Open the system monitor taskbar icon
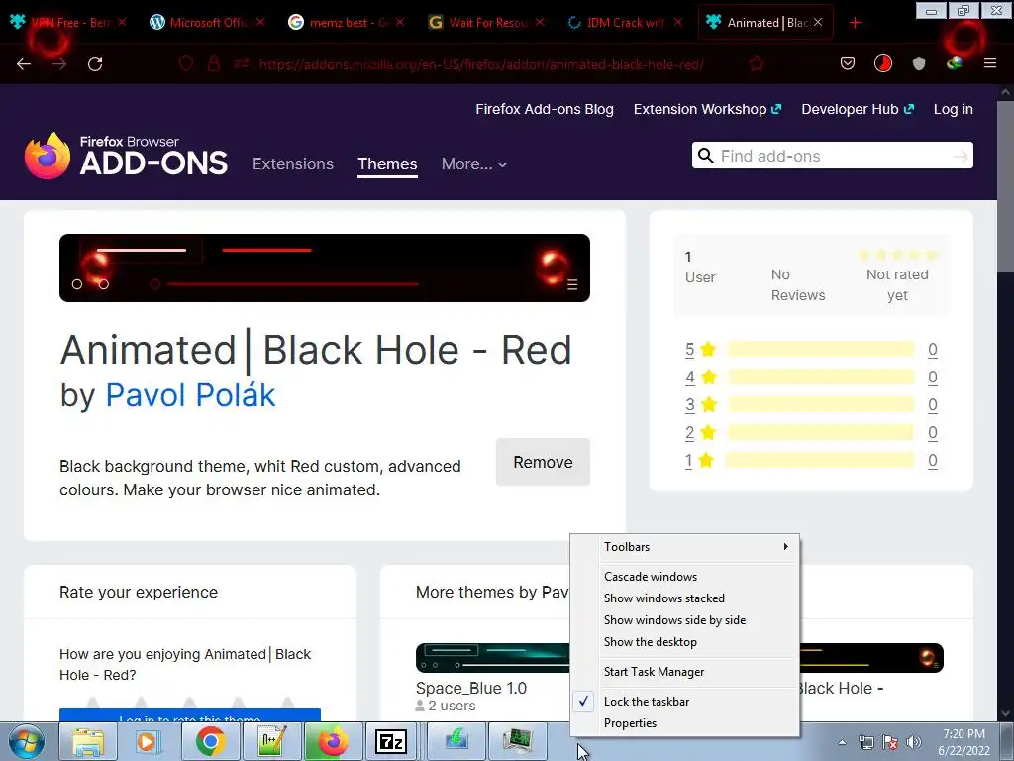 (517, 741)
